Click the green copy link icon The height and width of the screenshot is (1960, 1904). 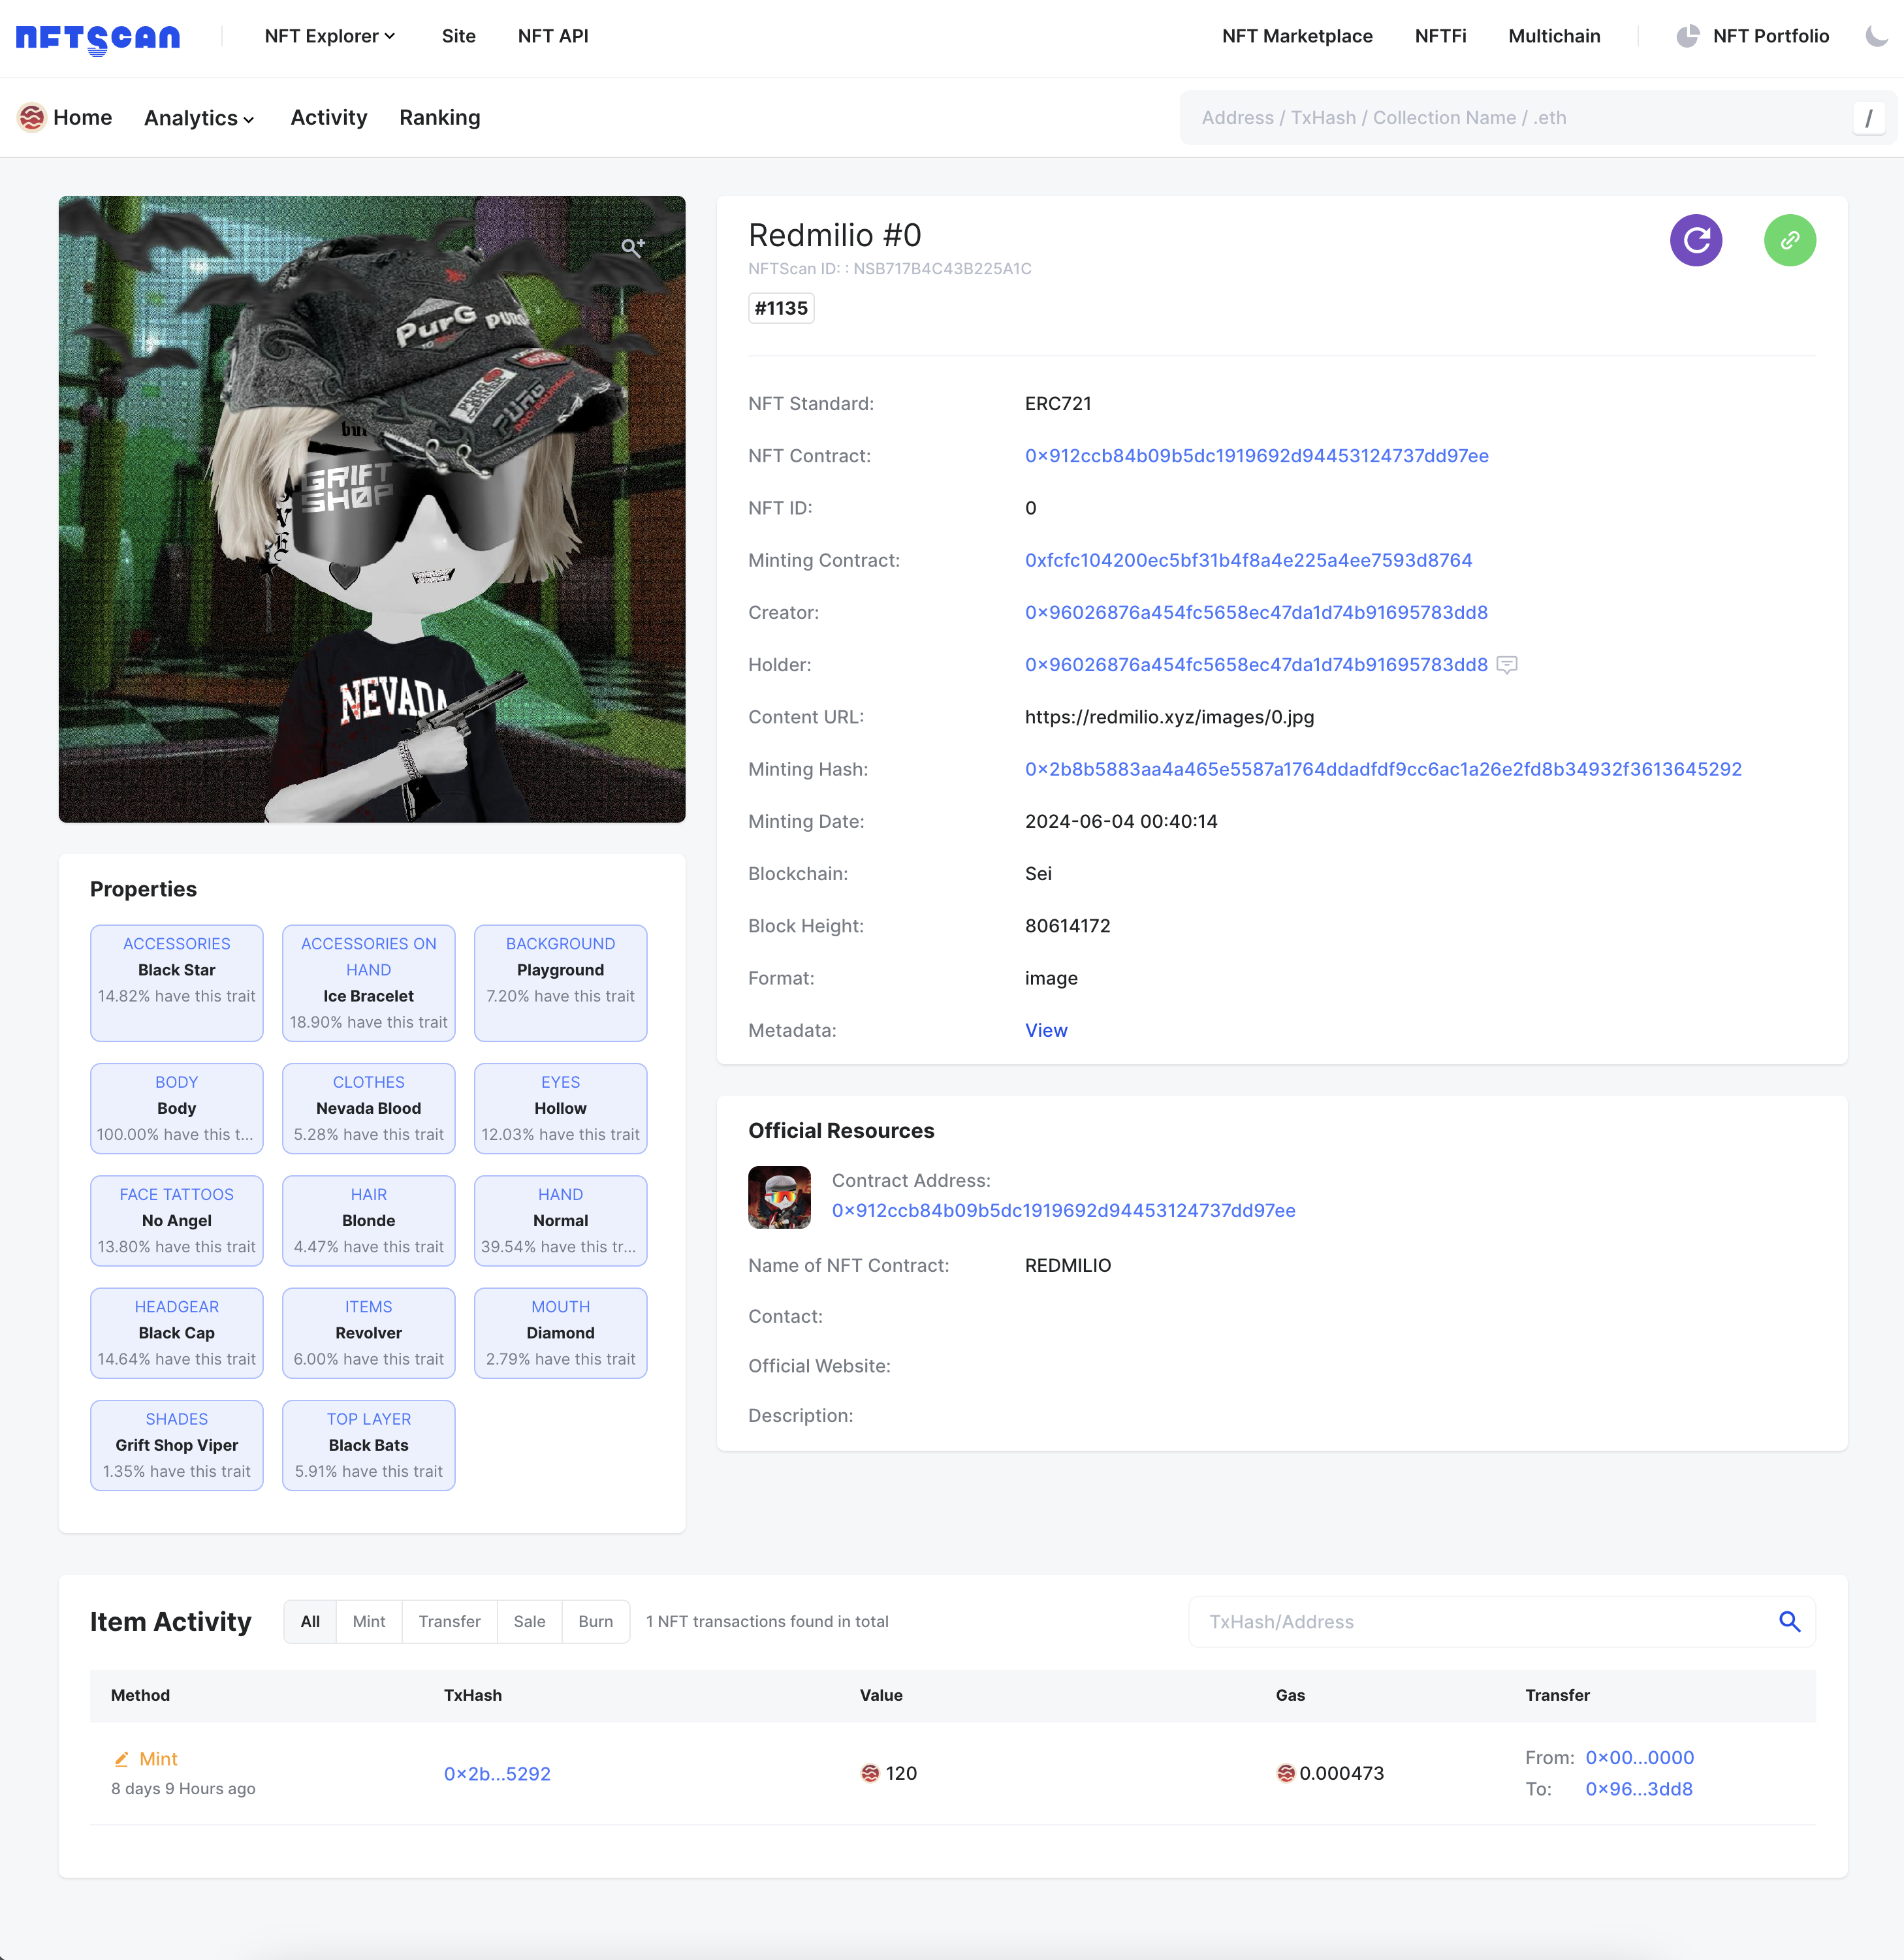(x=1789, y=240)
